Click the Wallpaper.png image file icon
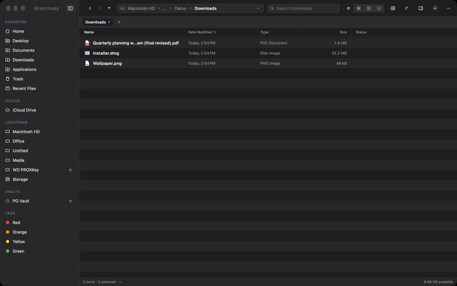This screenshot has height=286, width=457. [87, 63]
